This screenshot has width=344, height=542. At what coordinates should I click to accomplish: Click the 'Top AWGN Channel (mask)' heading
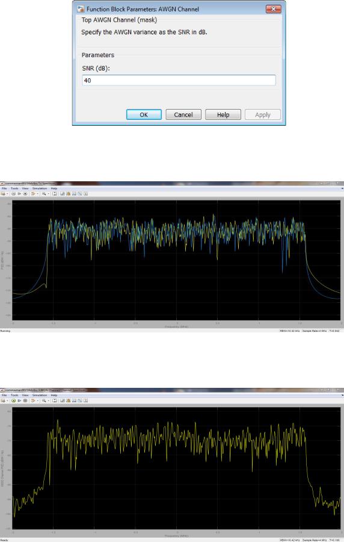click(x=119, y=20)
